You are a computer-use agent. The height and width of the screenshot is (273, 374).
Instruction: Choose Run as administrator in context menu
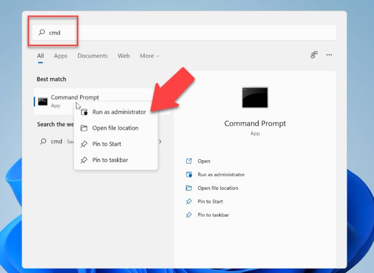click(116, 112)
